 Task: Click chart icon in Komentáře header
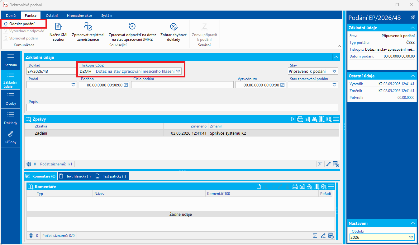coord(302,187)
